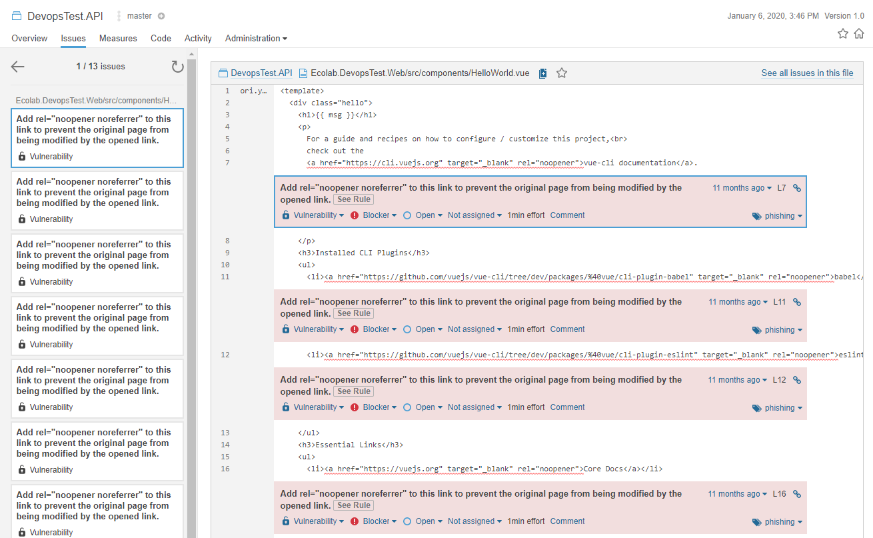The width and height of the screenshot is (873, 538).
Task: Copy permalink of the L12 issue
Action: [797, 380]
